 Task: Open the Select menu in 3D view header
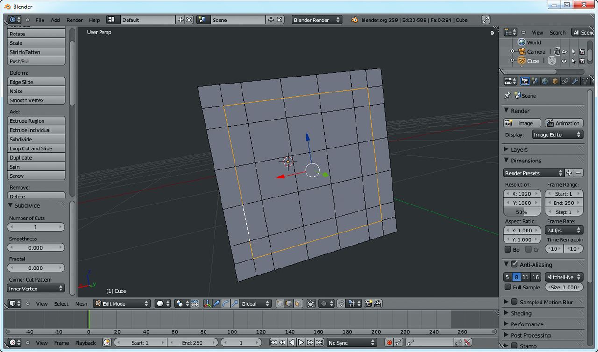click(x=61, y=303)
